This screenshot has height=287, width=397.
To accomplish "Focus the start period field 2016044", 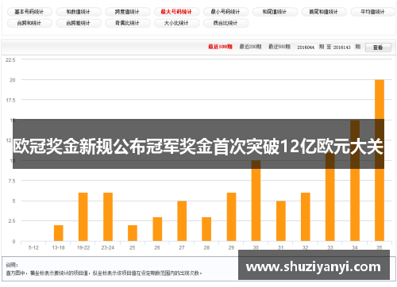I will point(306,48).
